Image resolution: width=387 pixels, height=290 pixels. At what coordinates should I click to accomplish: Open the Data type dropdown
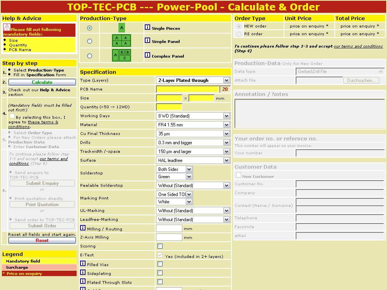click(x=340, y=72)
